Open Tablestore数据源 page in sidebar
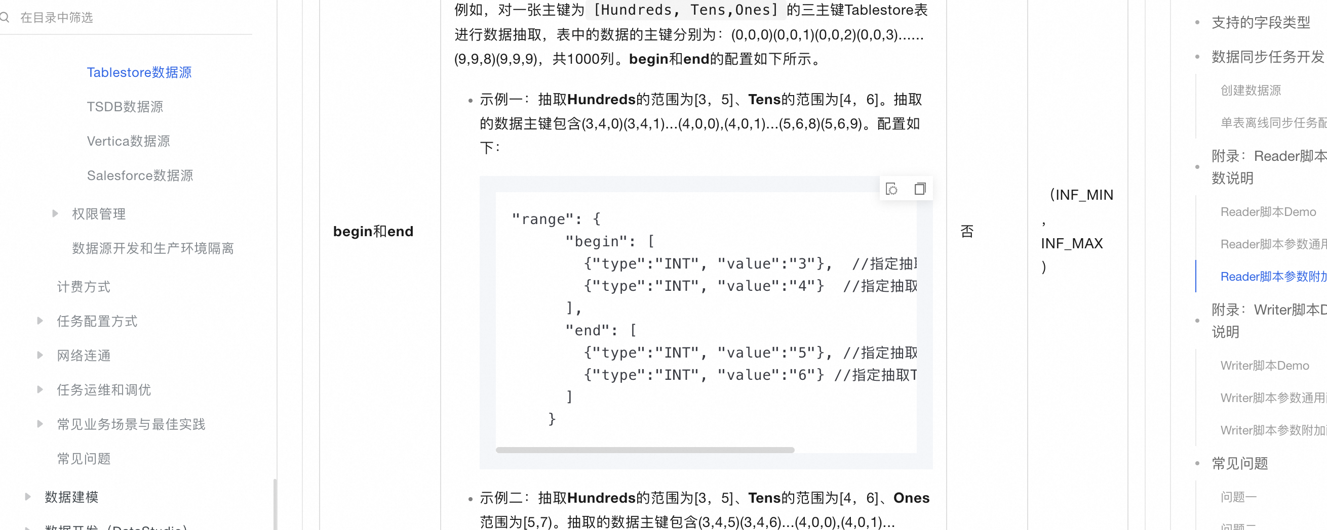Viewport: 1327px width, 530px height. (139, 72)
